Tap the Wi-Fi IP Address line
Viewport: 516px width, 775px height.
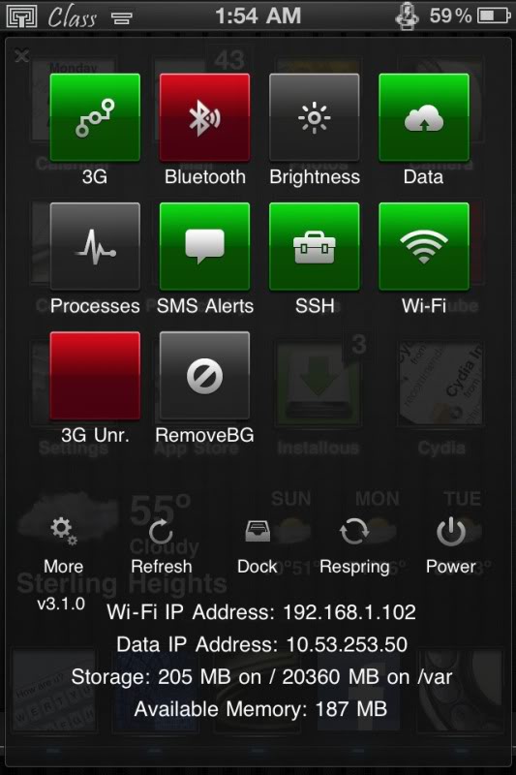pyautogui.click(x=261, y=612)
